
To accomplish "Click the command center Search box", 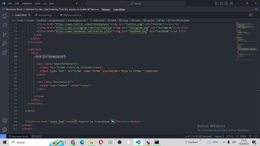I will (x=135, y=4).
